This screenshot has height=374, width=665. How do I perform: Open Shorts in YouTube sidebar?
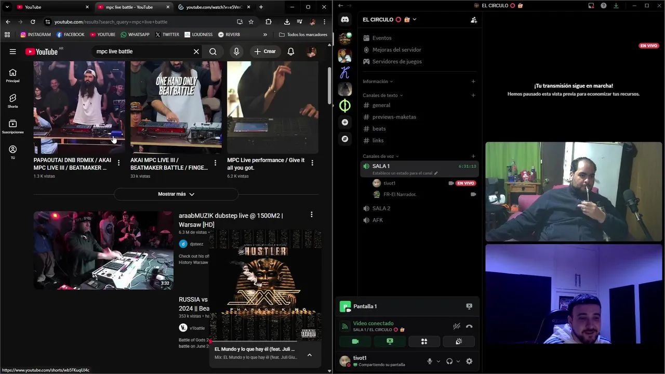click(x=12, y=101)
